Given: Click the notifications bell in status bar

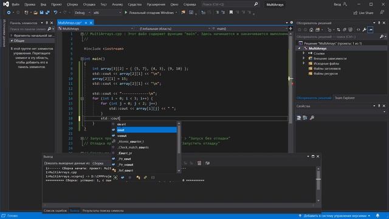Looking at the screenshot, I should pos(377,216).
